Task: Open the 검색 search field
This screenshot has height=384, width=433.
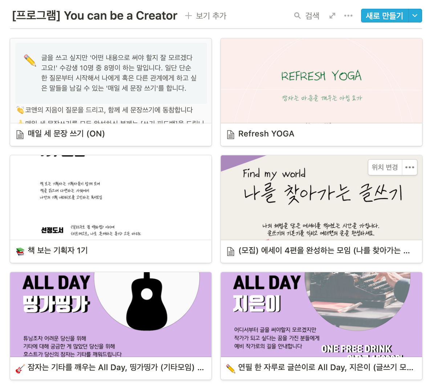Action: point(307,16)
